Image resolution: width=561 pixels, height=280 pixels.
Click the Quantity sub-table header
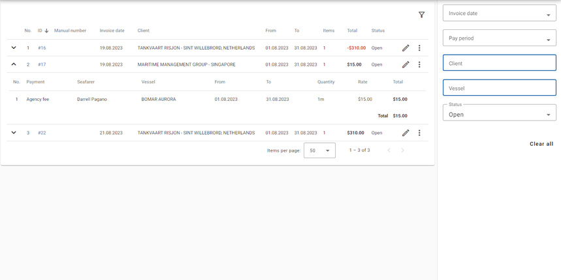point(326,82)
